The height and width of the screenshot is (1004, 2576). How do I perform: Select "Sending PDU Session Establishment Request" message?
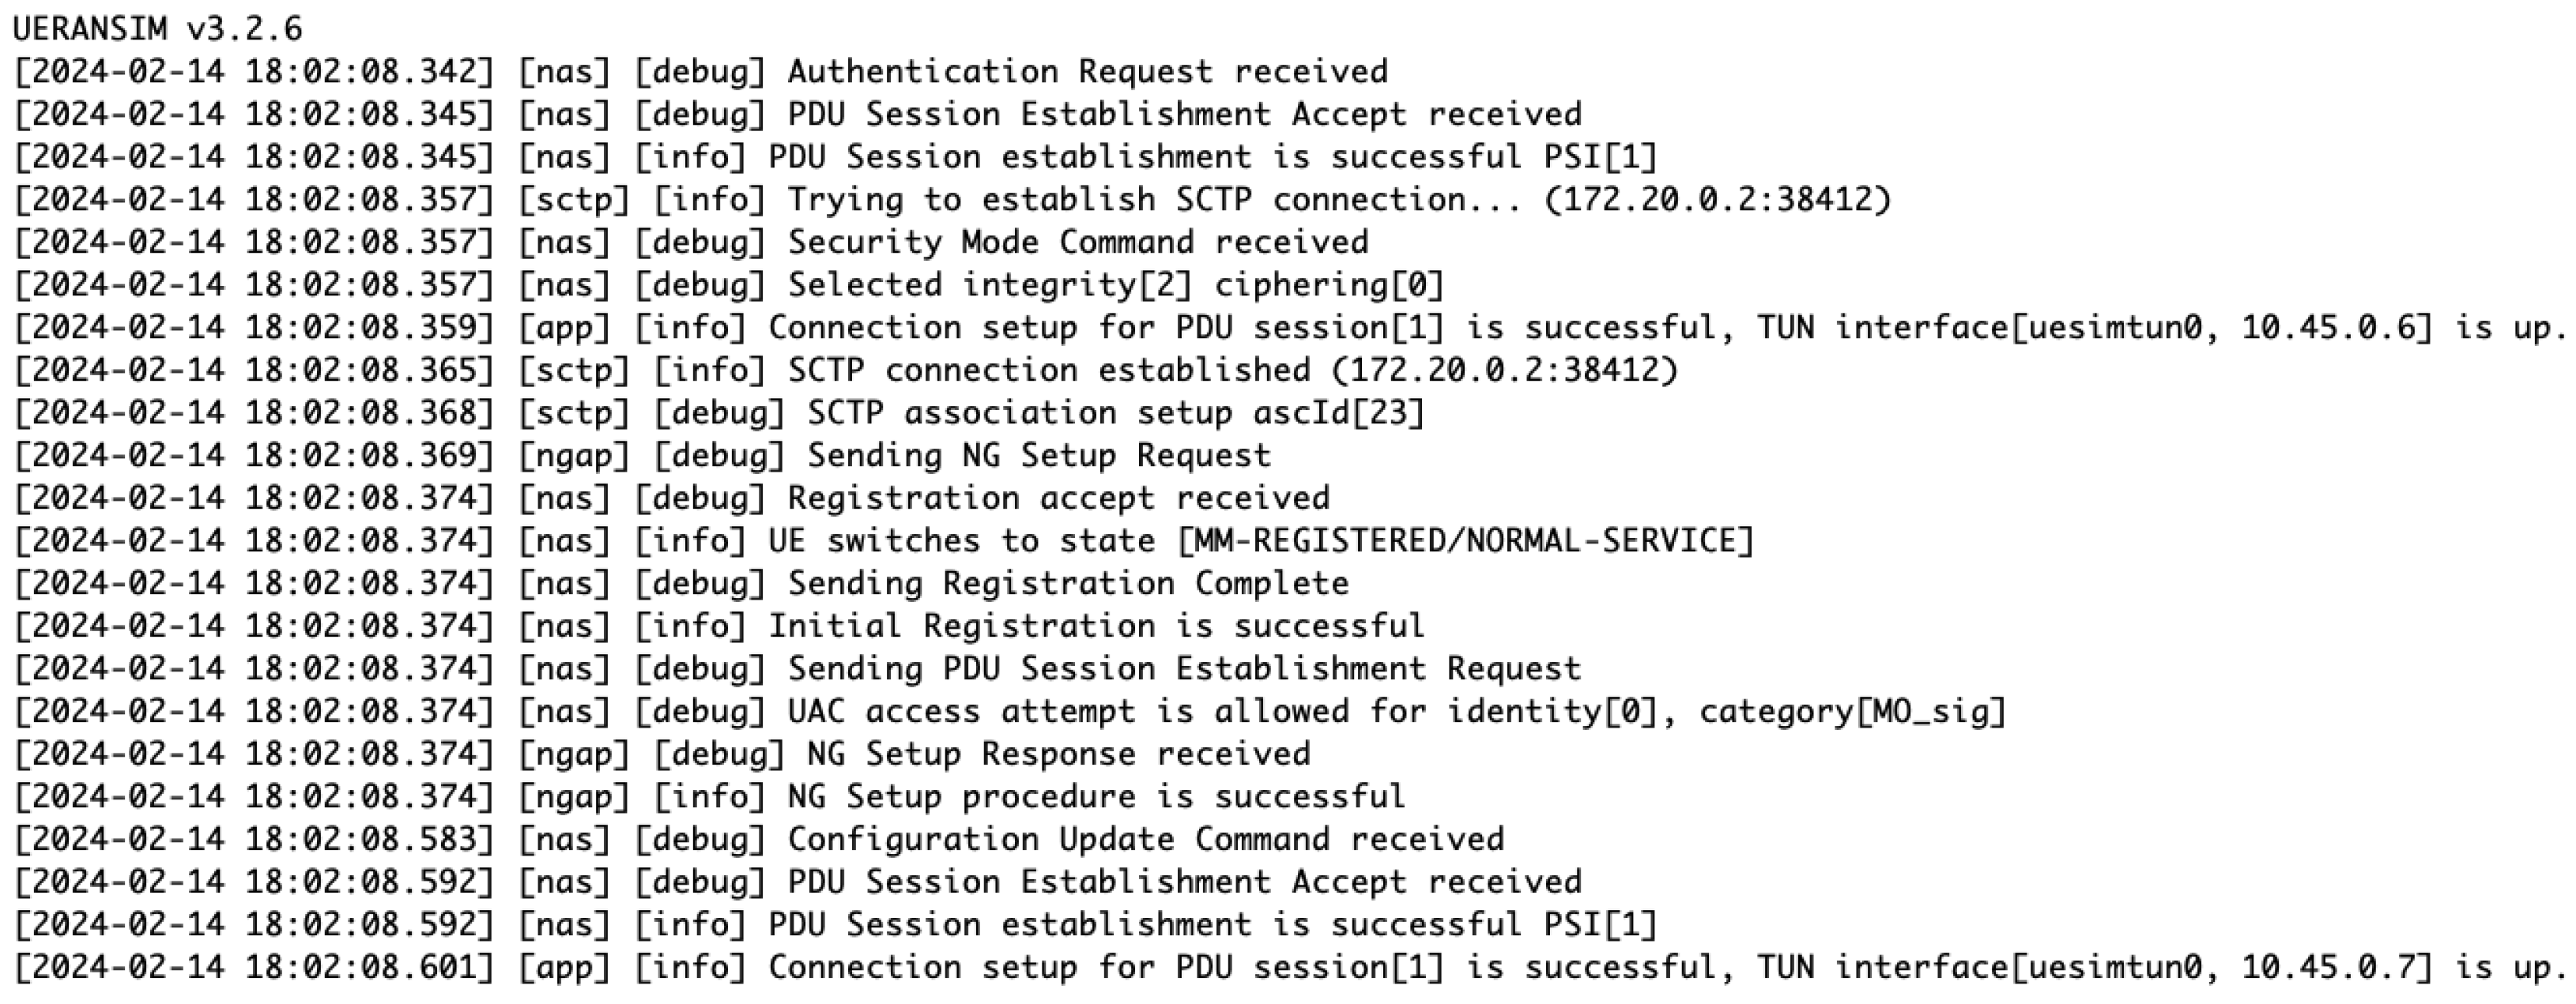click(1184, 669)
